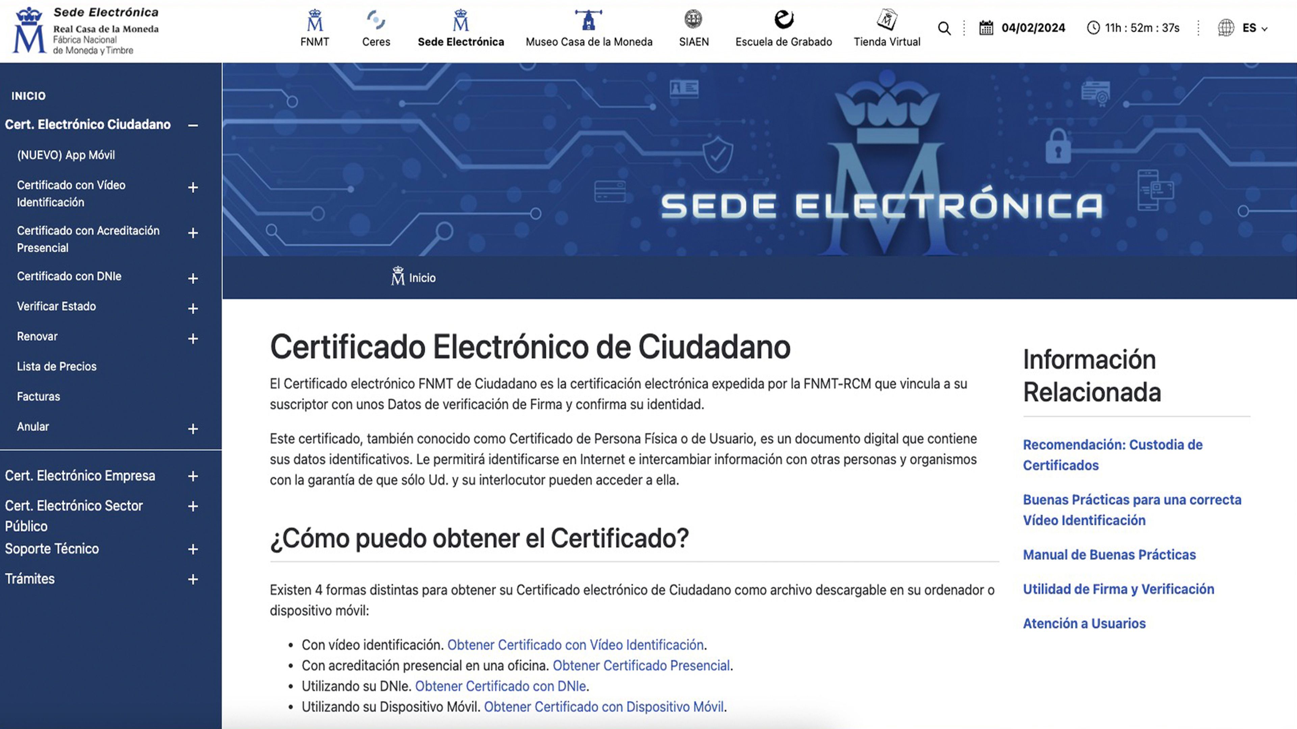The width and height of the screenshot is (1297, 729).
Task: Select Soporte Técnico menu label
Action: (52, 548)
